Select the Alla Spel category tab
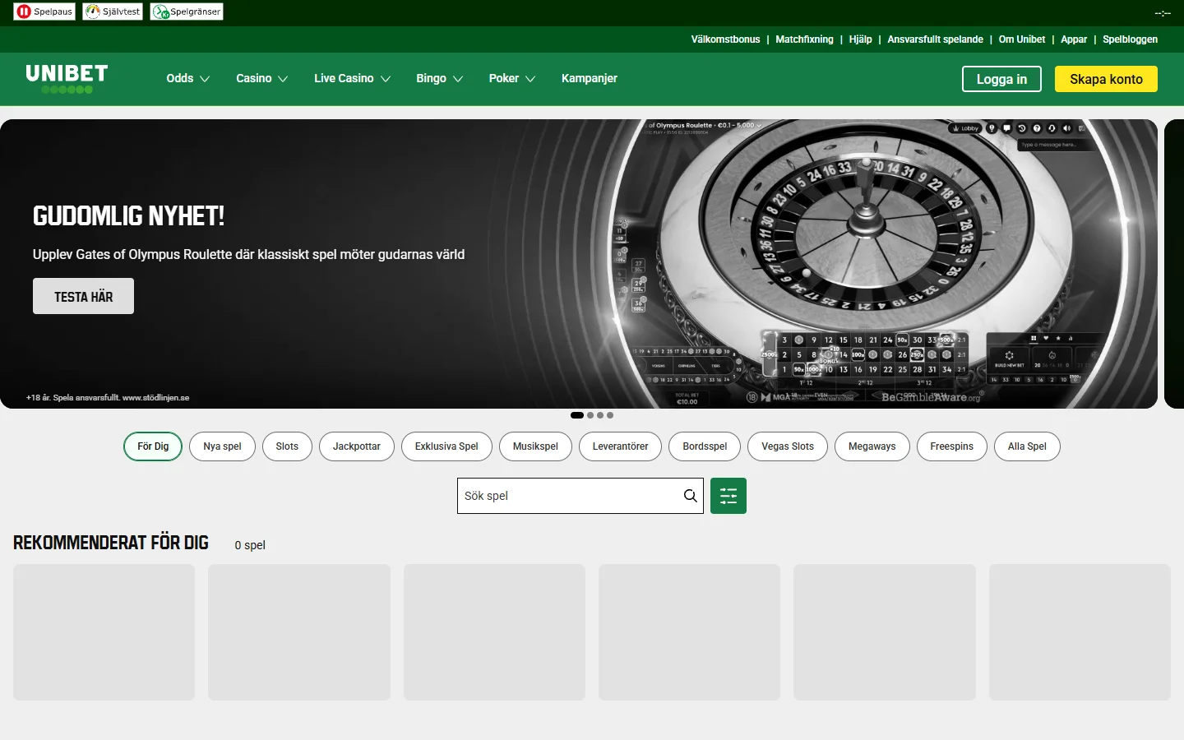This screenshot has height=740, width=1184. 1027,446
